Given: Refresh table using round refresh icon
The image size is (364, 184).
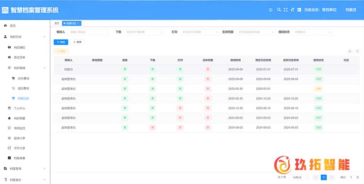Looking at the screenshot, I should tap(358, 51).
